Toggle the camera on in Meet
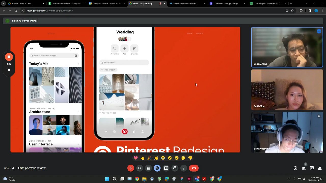326x183 pixels. click(x=140, y=168)
